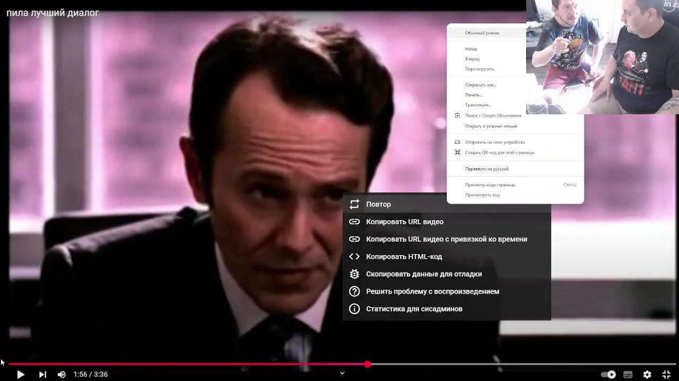The height and width of the screenshot is (381, 679).
Task: Click the question-mark icon beside Решить проблему
Action: [354, 292]
